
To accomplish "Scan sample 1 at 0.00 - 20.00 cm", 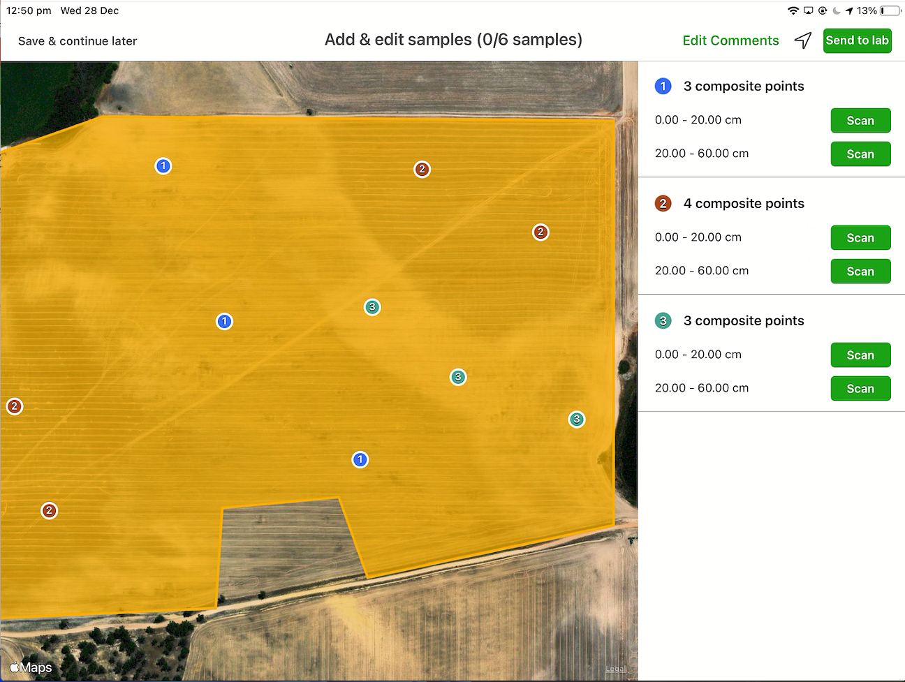I will click(860, 121).
